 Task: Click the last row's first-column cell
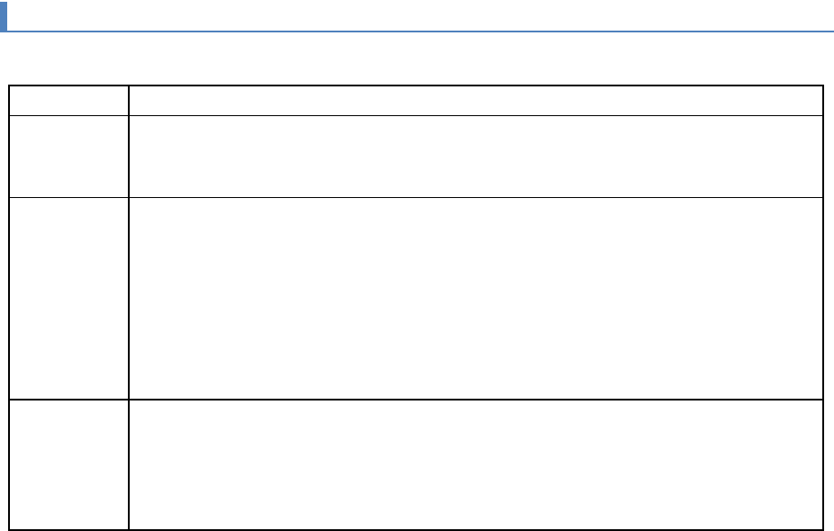(69, 463)
